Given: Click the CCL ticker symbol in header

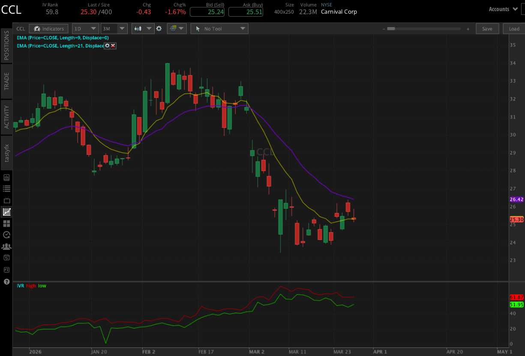Looking at the screenshot, I should [11, 10].
